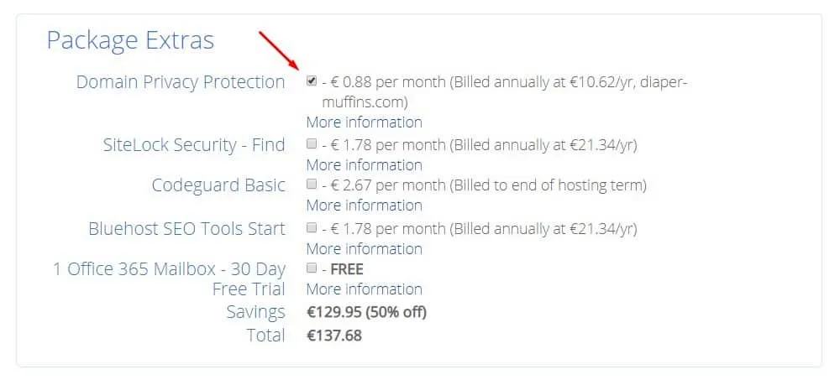Tick the Codeguard Basic checkbox
This screenshot has height=380, width=840.
click(x=312, y=185)
